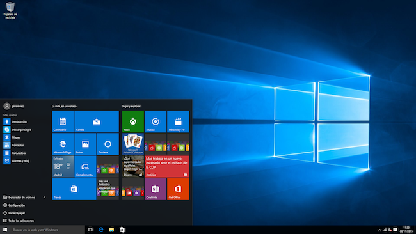Viewport: 416px width, 234px height.
Task: Open Introducción in most used list
Action: 15,122
